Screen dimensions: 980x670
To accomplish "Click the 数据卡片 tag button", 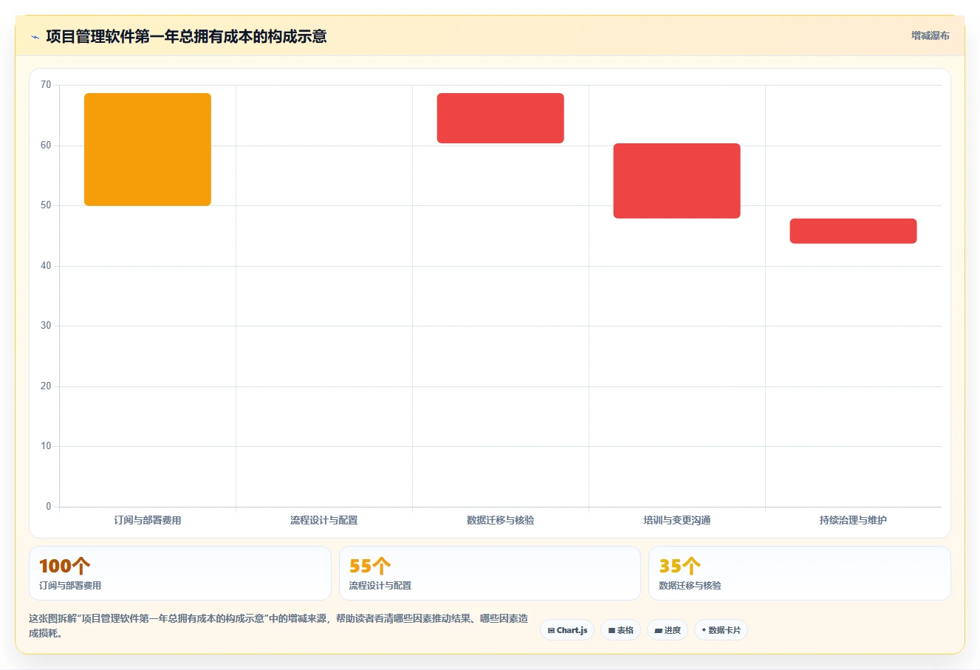I will click(721, 630).
